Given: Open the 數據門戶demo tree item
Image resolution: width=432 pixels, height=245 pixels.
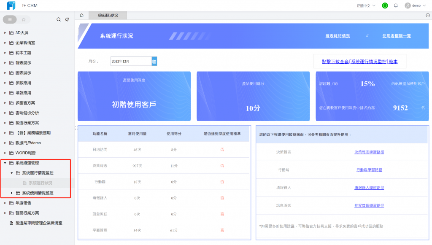Looking at the screenshot, I should [x=28, y=143].
